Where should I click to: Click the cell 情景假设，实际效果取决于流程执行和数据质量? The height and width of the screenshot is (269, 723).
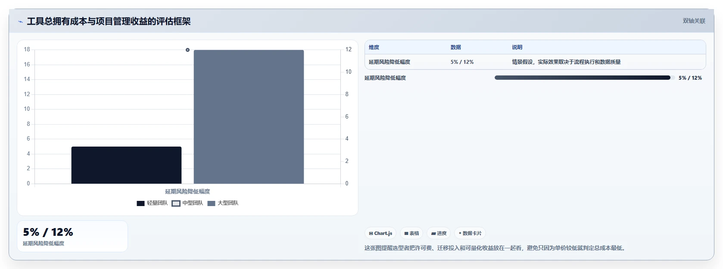pyautogui.click(x=566, y=62)
